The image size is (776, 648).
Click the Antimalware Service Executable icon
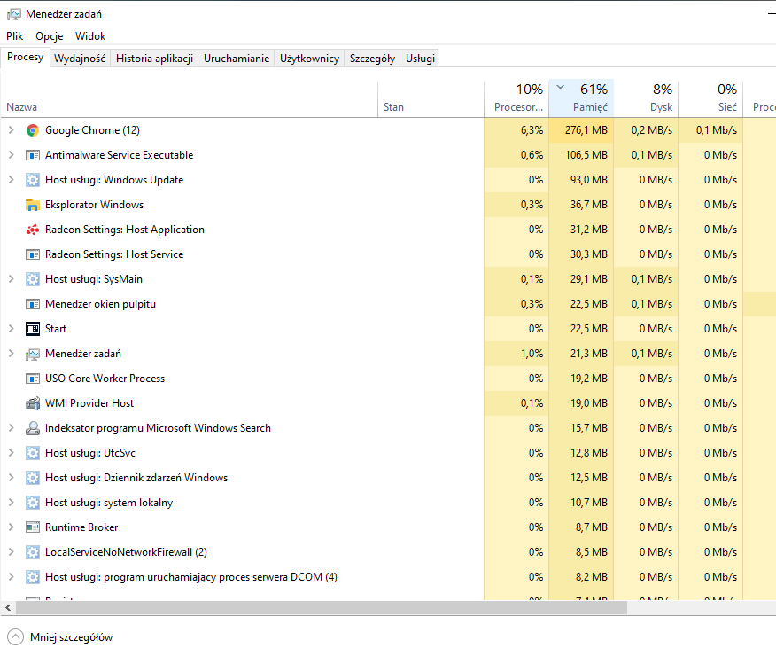click(33, 155)
